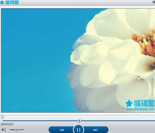Skip to the previous clip

coord(62,130)
